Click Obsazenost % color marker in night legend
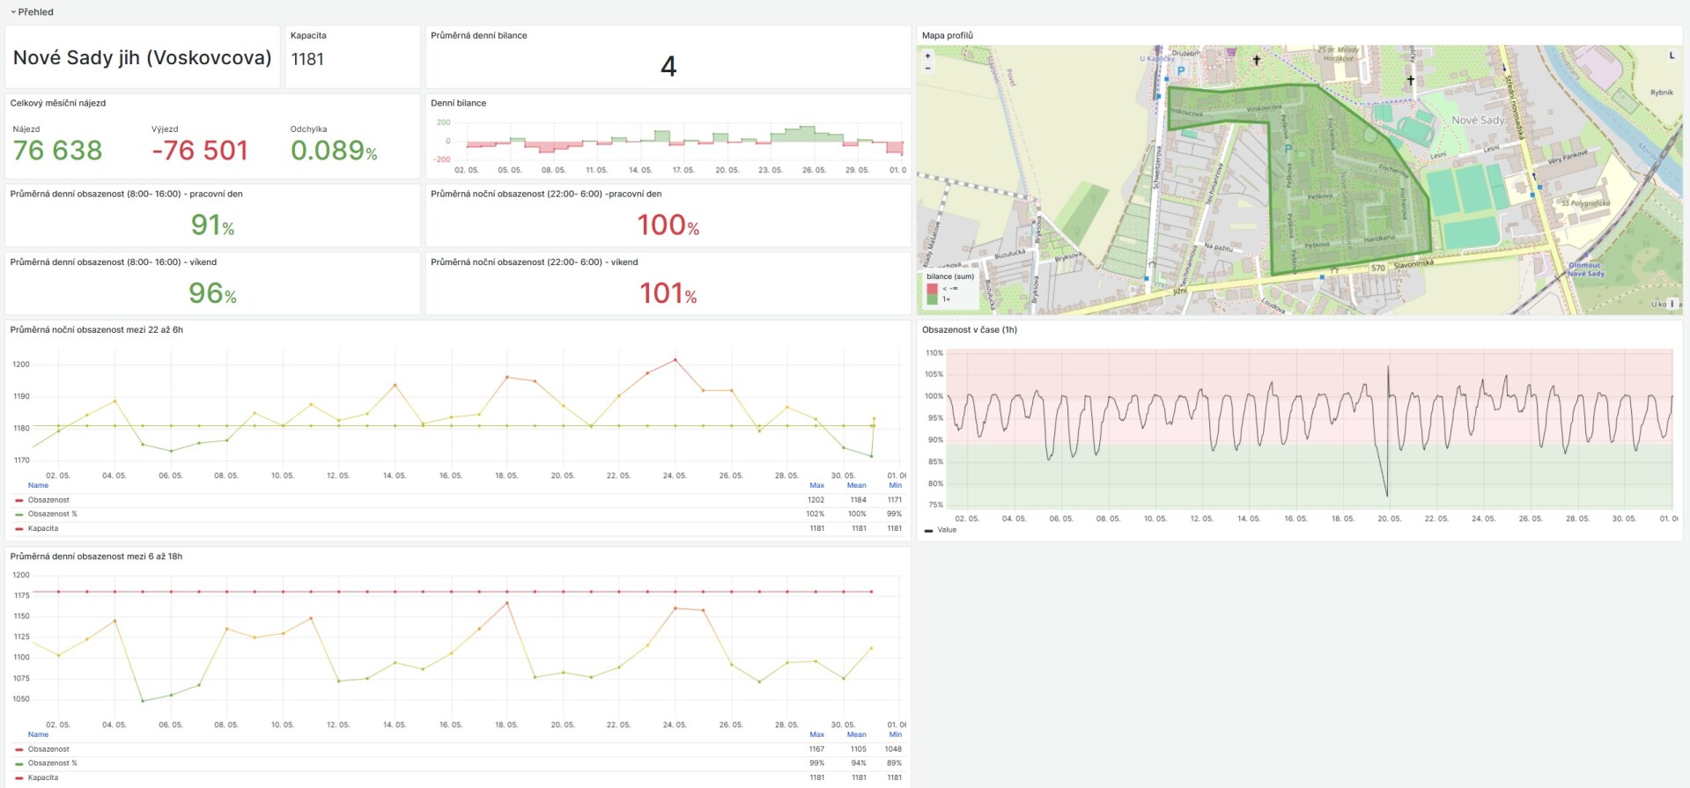Viewport: 1690px width, 788px height. point(19,514)
